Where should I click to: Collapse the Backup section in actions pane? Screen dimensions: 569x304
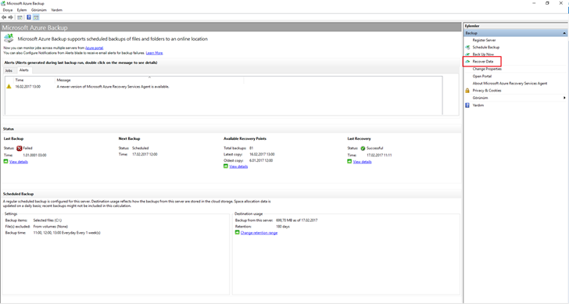tap(564, 33)
